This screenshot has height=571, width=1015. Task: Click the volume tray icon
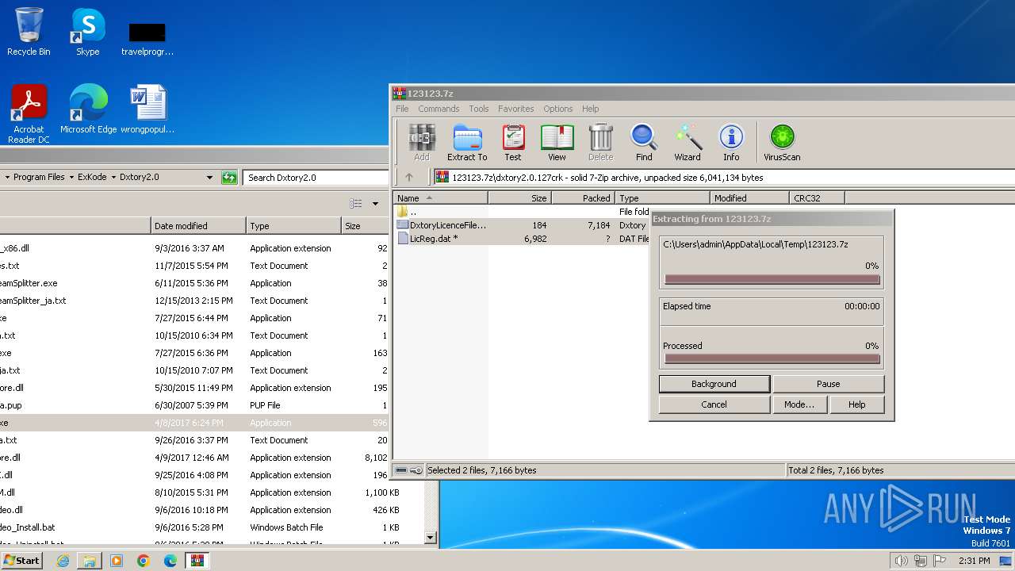[901, 561]
